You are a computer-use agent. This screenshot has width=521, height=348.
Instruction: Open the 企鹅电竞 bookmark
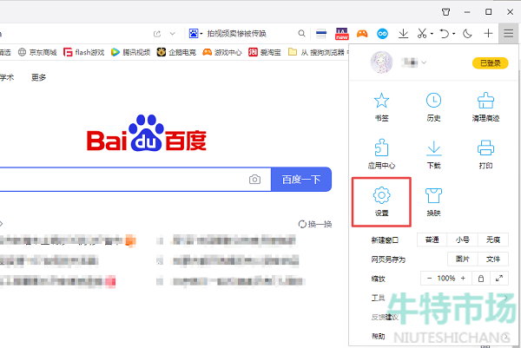click(x=176, y=52)
